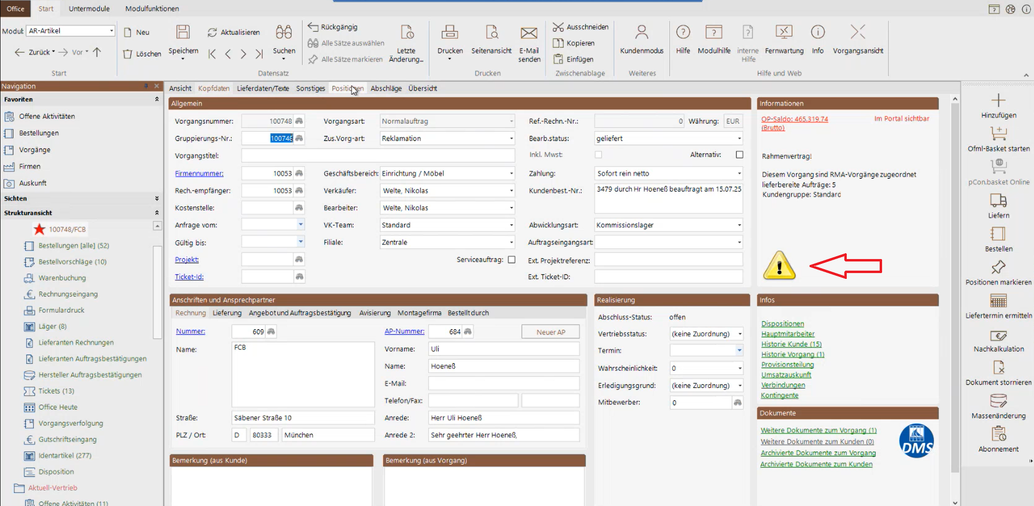
Task: Open the Suchen binoculars search tool
Action: [x=284, y=33]
